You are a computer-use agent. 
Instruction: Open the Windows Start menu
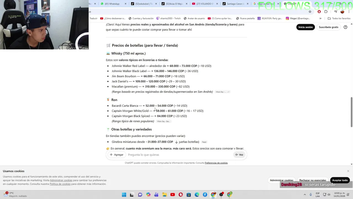124,195
